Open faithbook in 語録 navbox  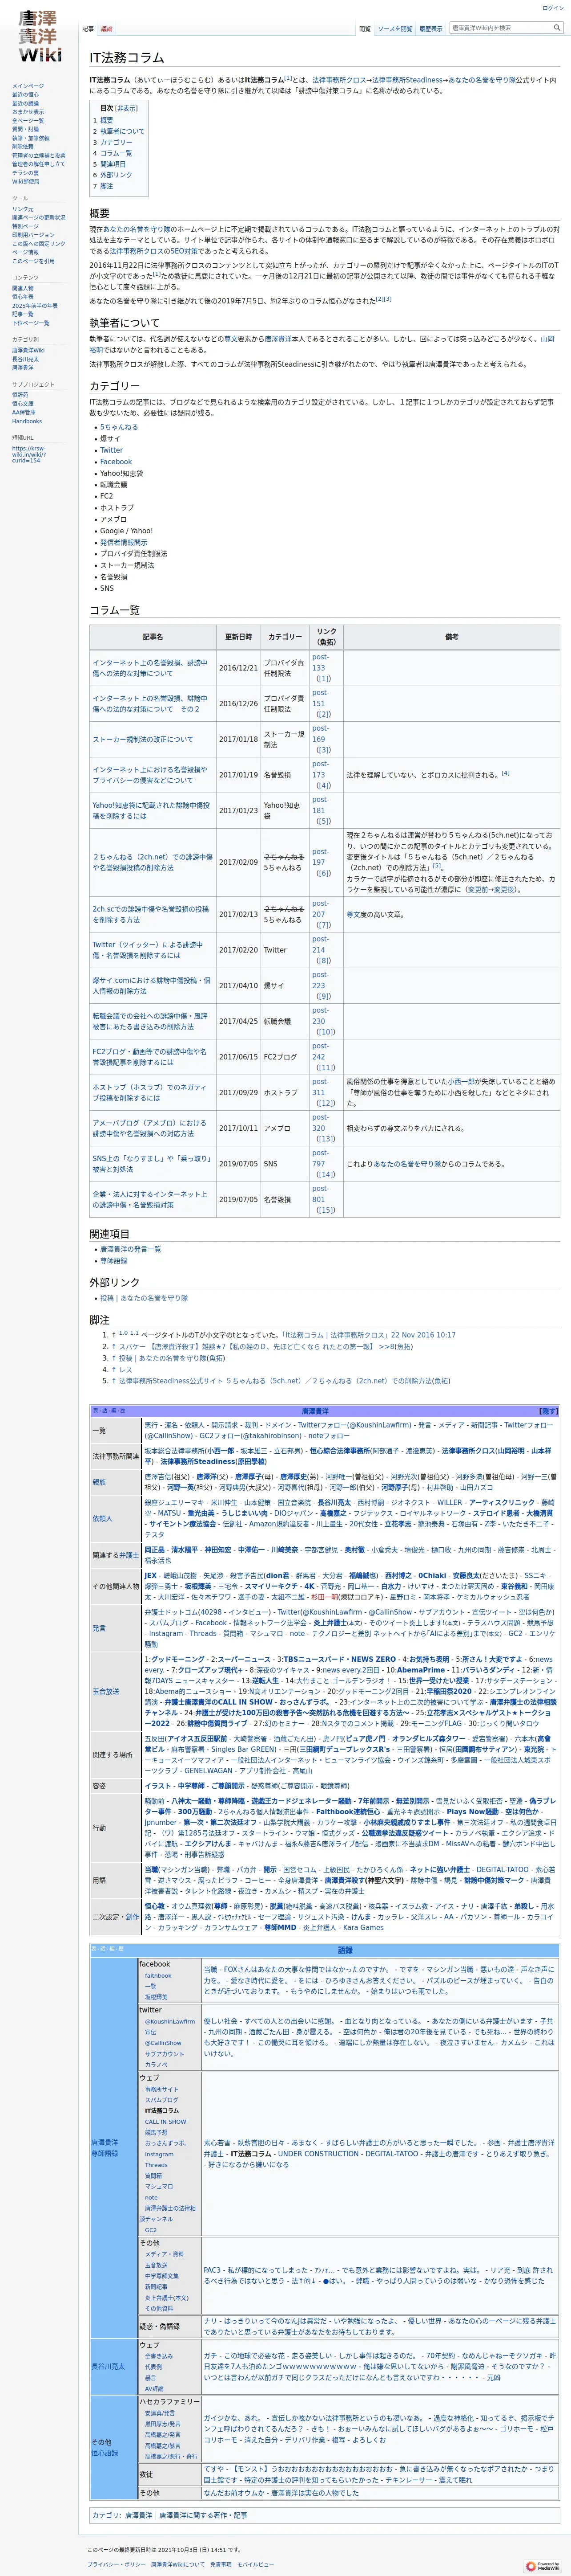158,1976
